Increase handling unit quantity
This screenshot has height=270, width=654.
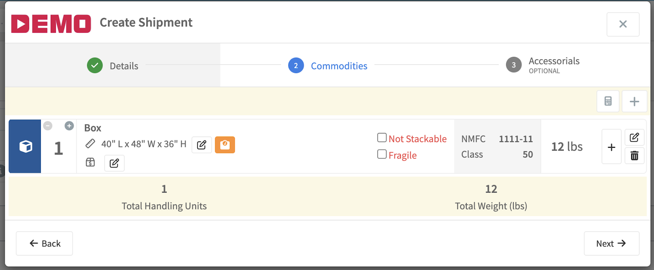69,126
